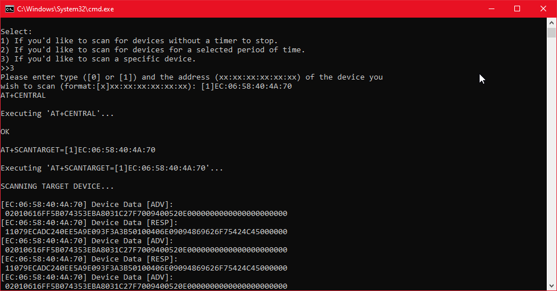Viewport: 557px width, 291px height.
Task: Click the '>>3' input line
Action: pyautogui.click(x=7, y=68)
